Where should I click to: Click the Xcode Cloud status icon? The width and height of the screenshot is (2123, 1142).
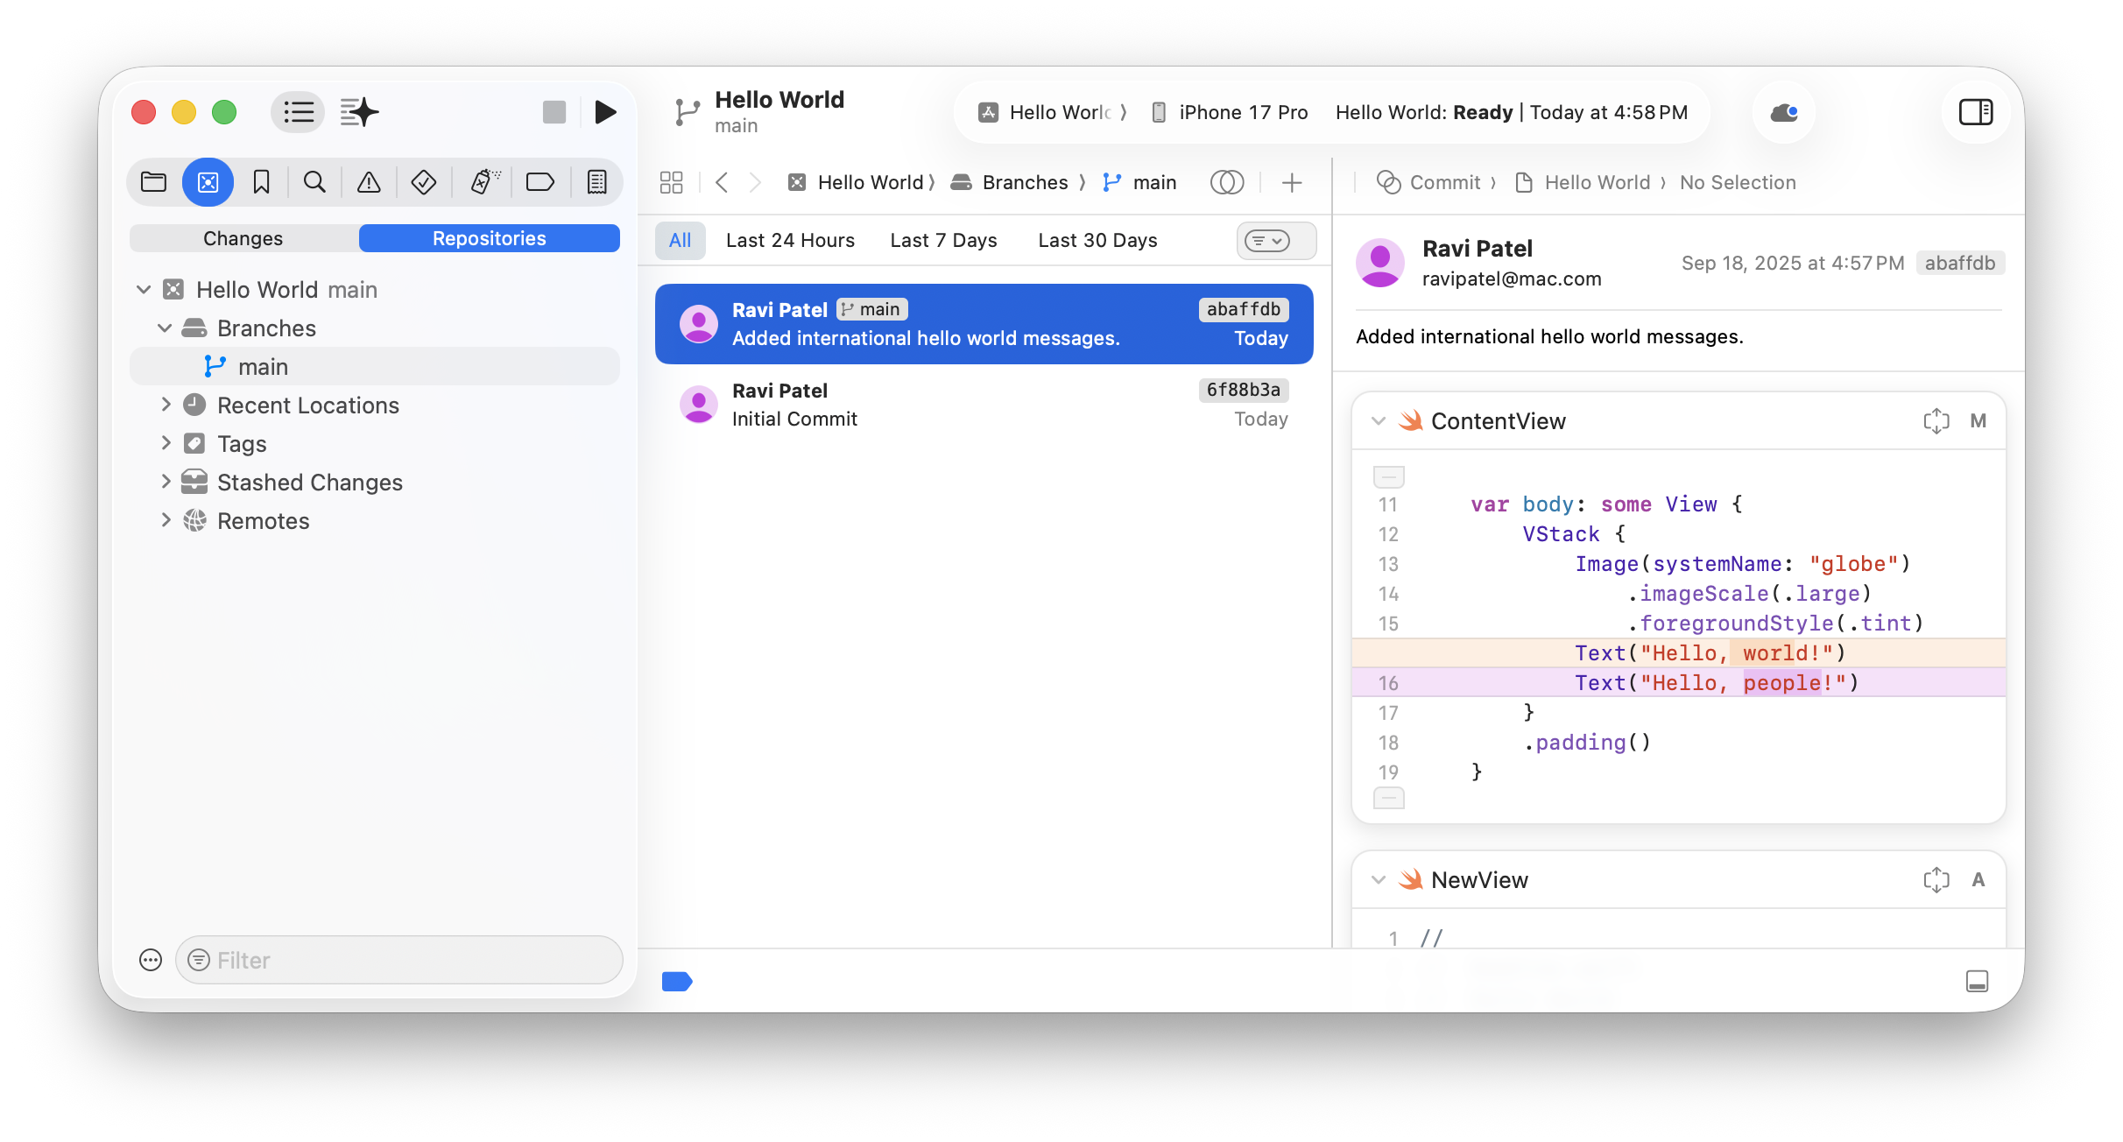1783,112
